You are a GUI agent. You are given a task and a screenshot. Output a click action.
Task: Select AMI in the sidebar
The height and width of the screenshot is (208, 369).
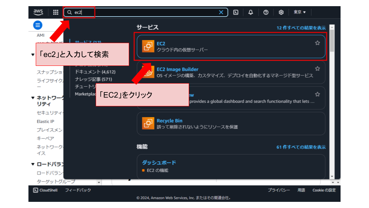click(40, 35)
